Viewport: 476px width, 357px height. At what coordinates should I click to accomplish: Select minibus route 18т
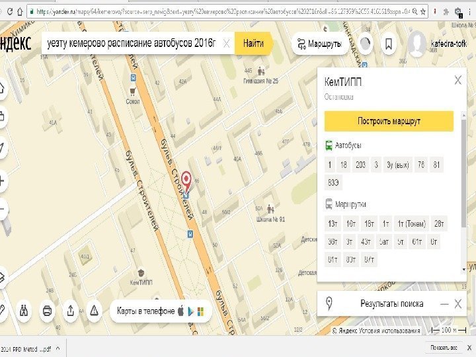[x=369, y=223]
